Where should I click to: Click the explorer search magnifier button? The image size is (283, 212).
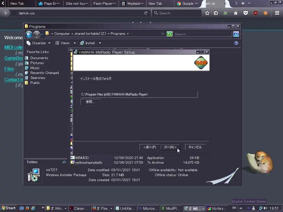[236, 34]
